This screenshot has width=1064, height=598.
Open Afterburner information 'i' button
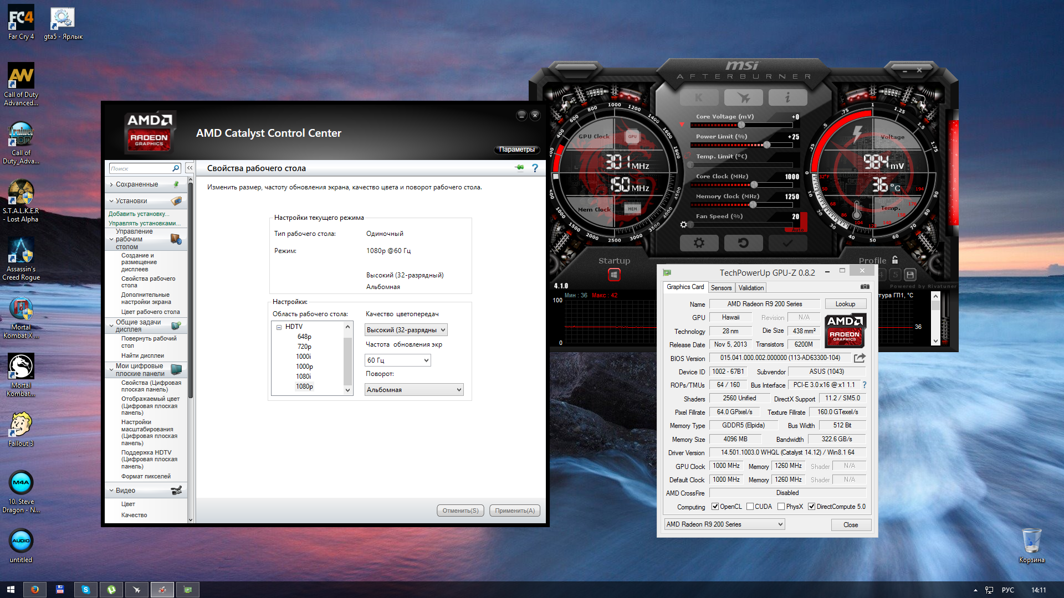point(787,98)
